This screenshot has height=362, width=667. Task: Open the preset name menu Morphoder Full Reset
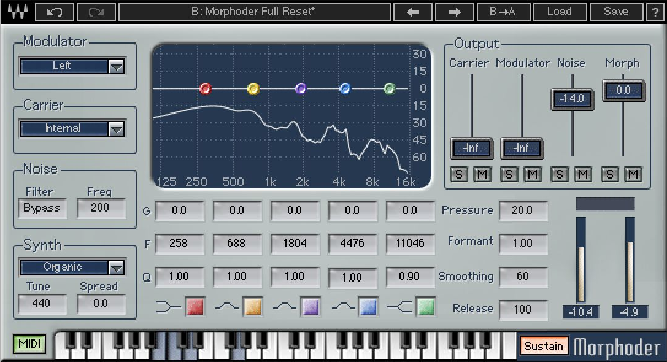(254, 12)
